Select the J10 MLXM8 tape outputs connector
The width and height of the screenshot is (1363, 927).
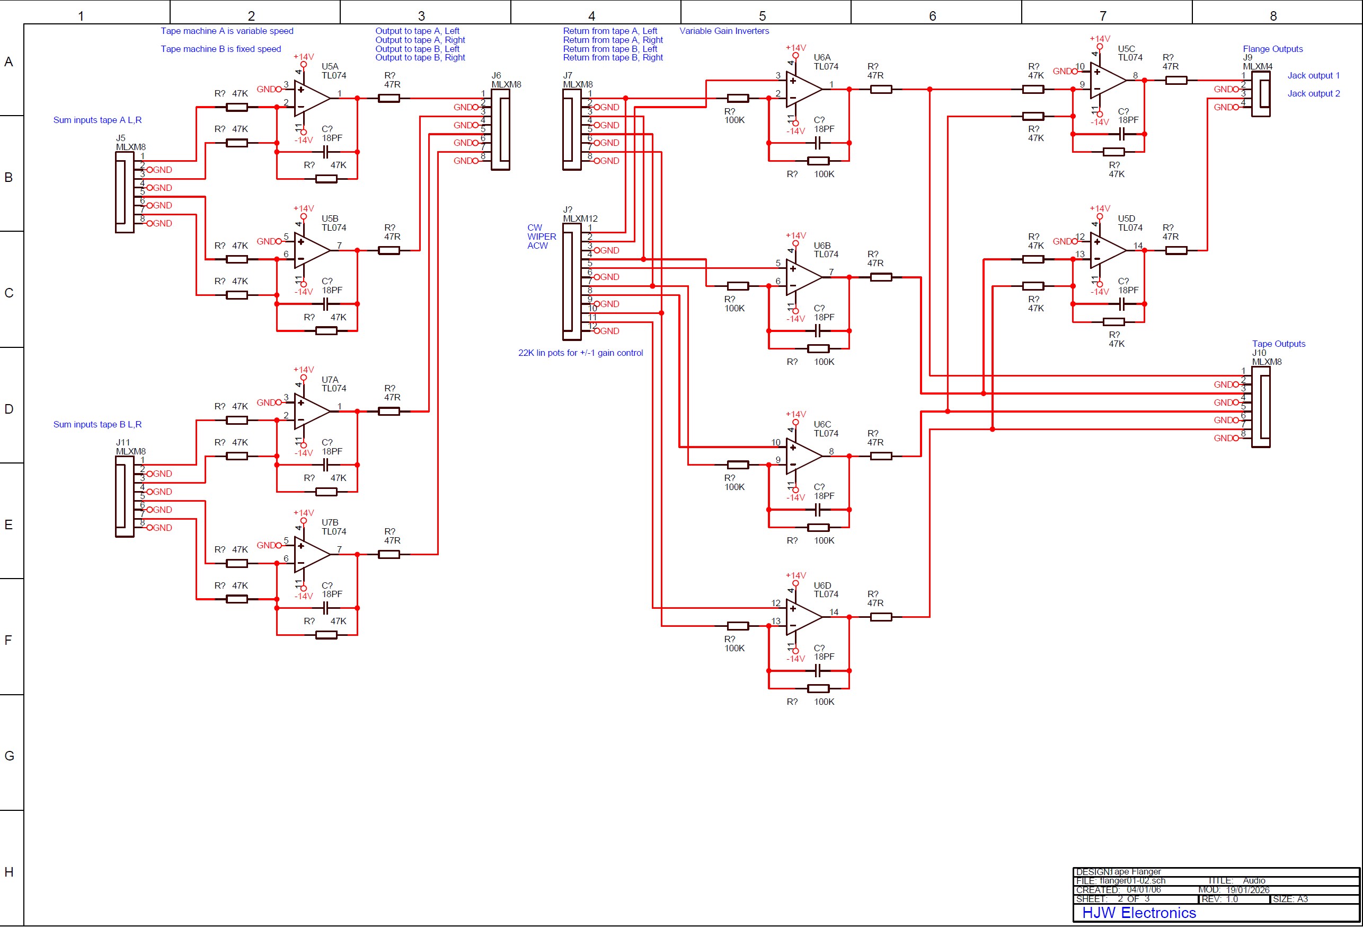[x=1260, y=406]
